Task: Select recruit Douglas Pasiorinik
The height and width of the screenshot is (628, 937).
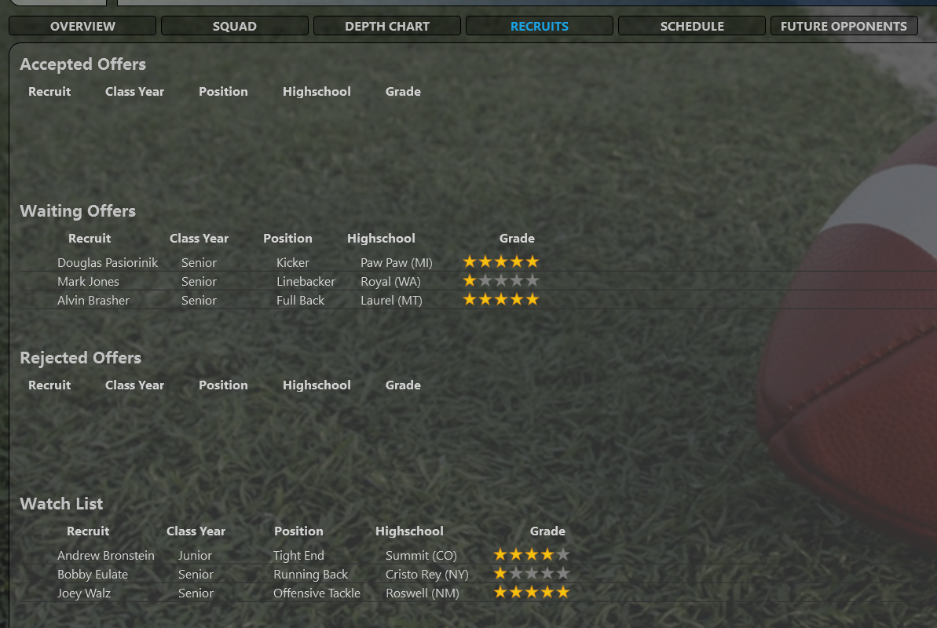Action: pyautogui.click(x=108, y=263)
